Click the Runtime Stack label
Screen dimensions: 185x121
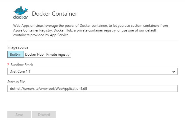coord(22,65)
